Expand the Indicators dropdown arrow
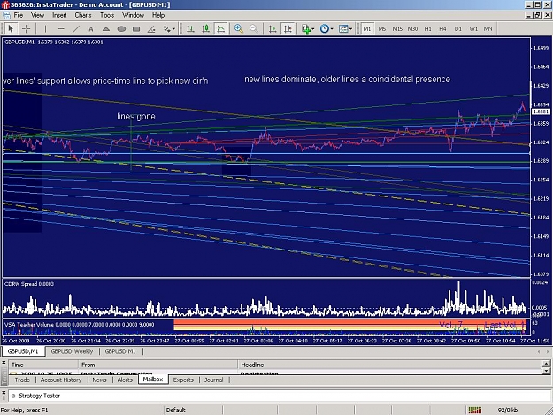Viewport: 553px width, 415px height. click(x=313, y=29)
